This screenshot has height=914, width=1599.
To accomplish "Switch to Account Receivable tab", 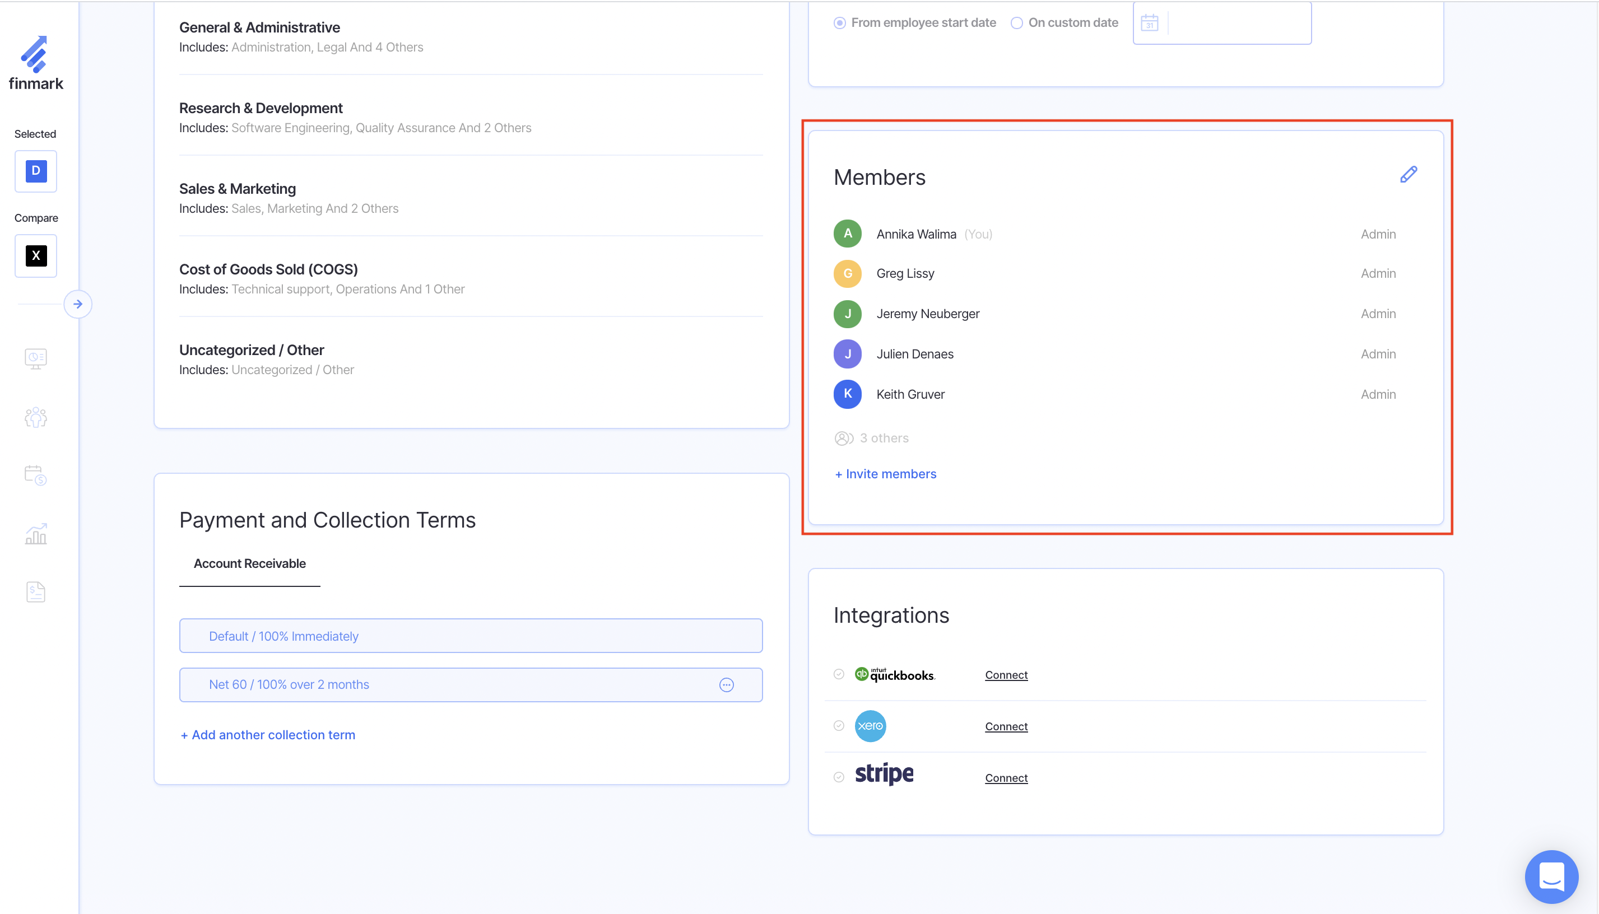I will tap(250, 564).
